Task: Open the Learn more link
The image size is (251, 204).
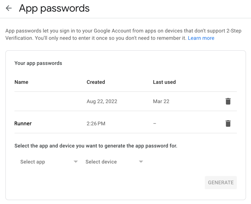Action: pyautogui.click(x=201, y=38)
